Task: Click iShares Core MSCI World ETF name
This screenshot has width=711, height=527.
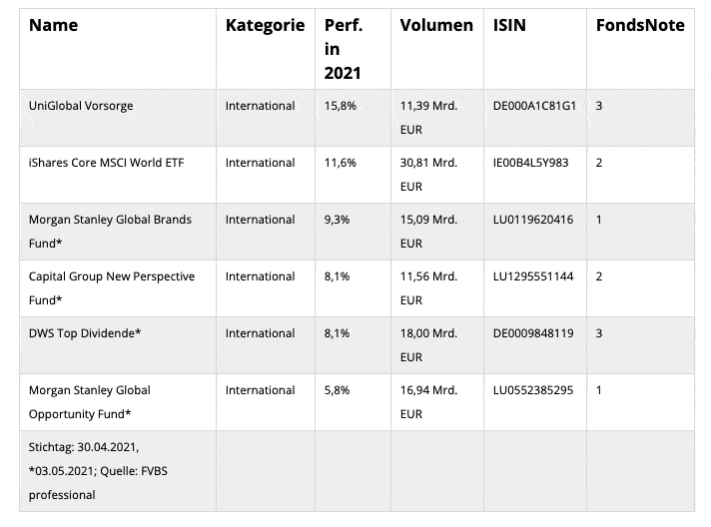Action: 107,163
